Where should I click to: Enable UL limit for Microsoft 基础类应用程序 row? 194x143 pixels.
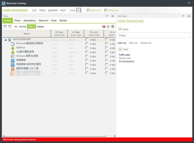pyautogui.click(x=106, y=44)
